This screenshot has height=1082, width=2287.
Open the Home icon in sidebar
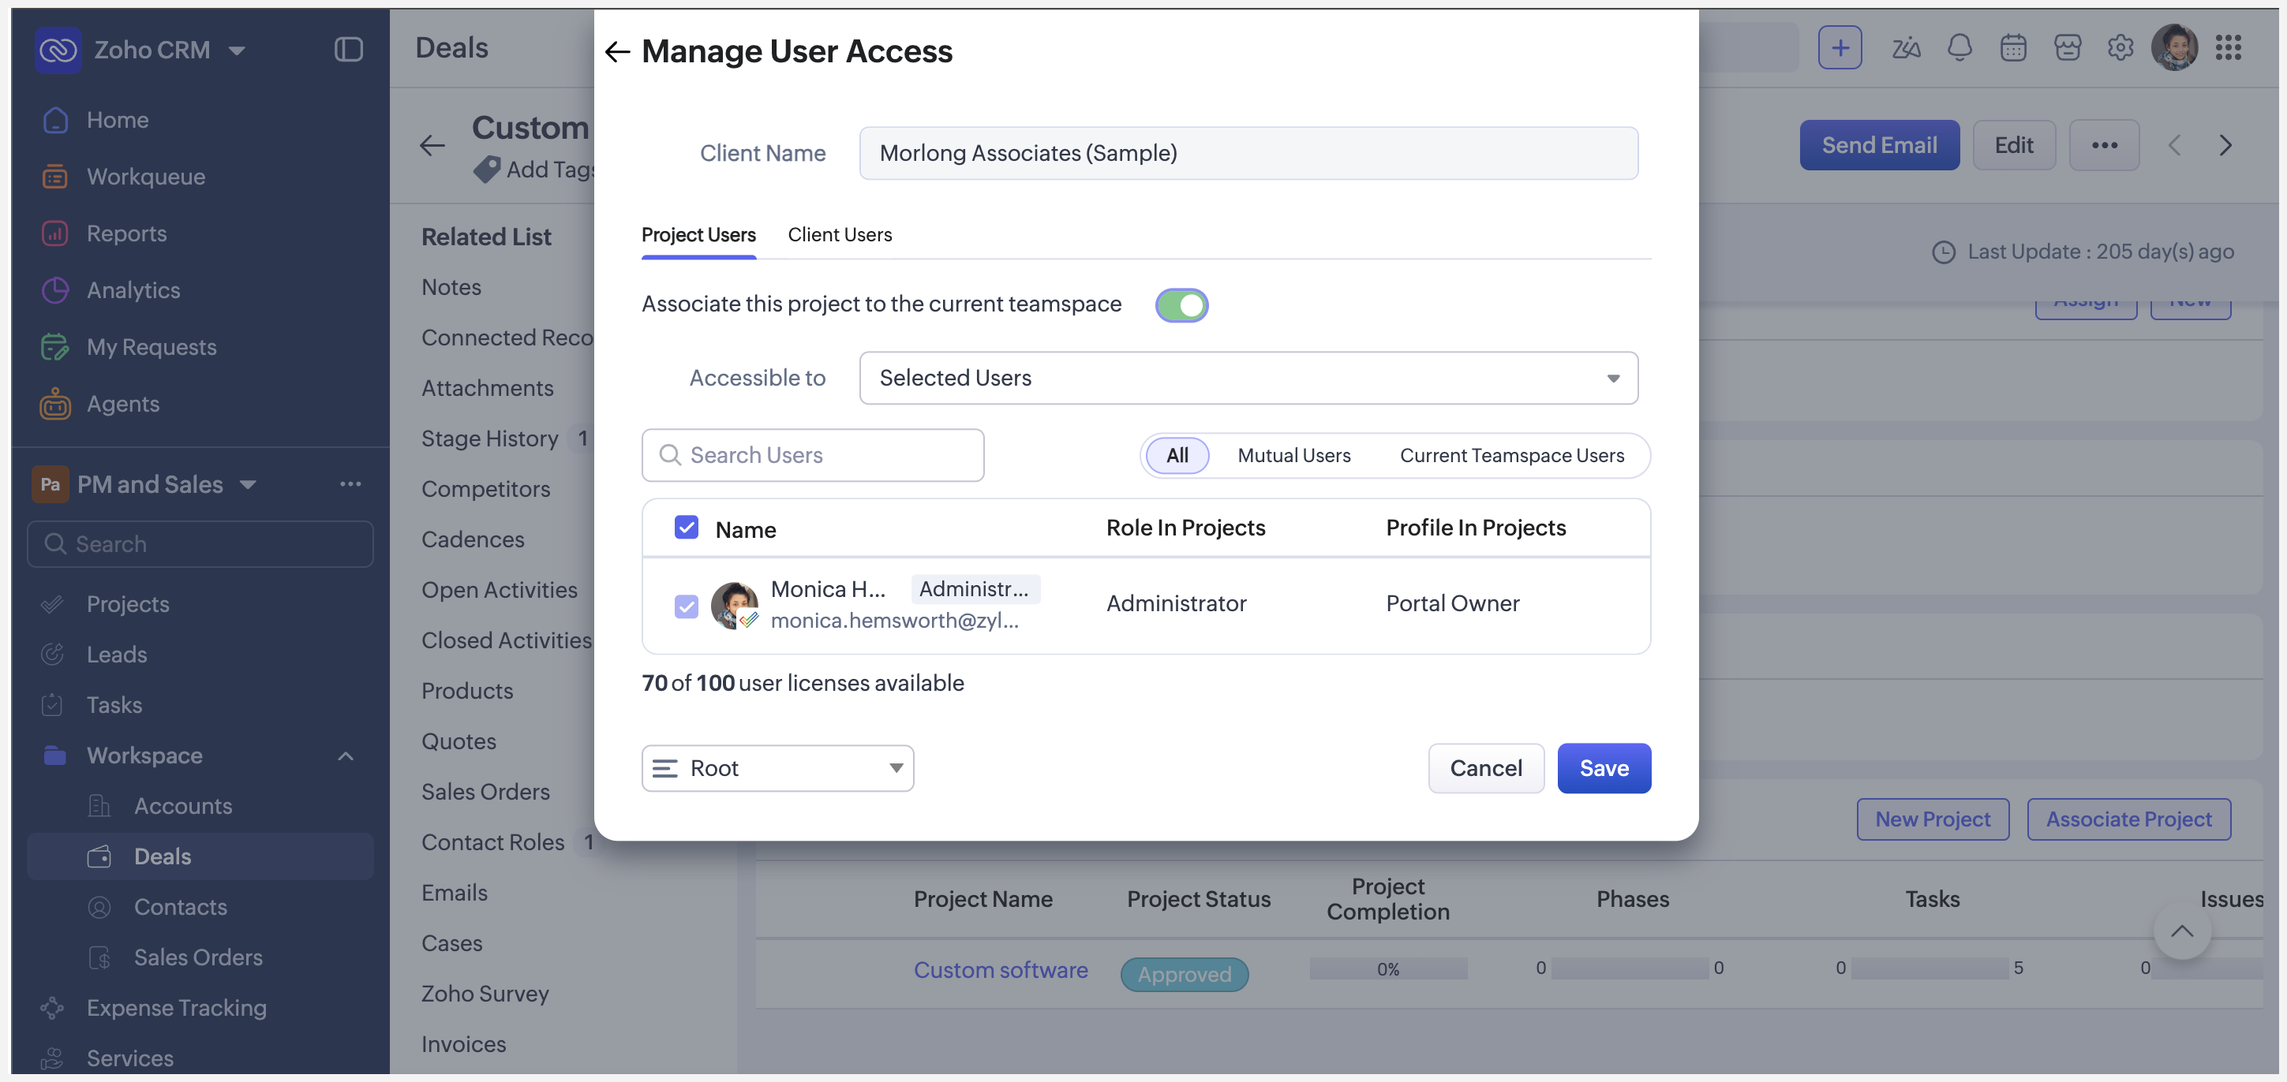[55, 120]
